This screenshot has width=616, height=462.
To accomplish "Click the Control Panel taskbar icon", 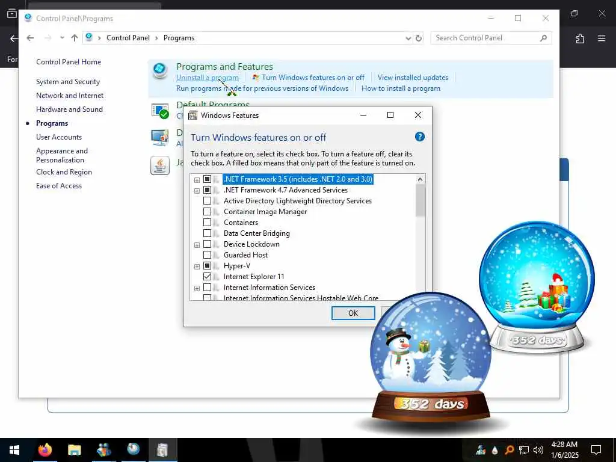I will pos(133,450).
